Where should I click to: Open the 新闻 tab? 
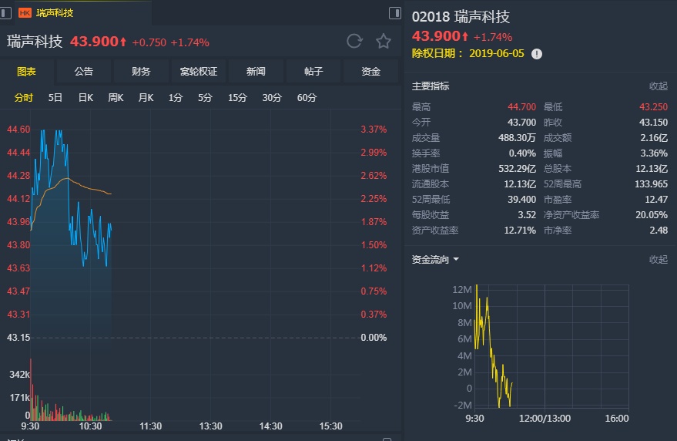coord(256,72)
